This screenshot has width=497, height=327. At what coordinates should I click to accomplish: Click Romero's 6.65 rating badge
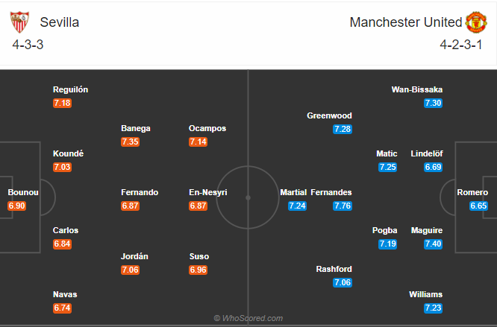point(478,206)
